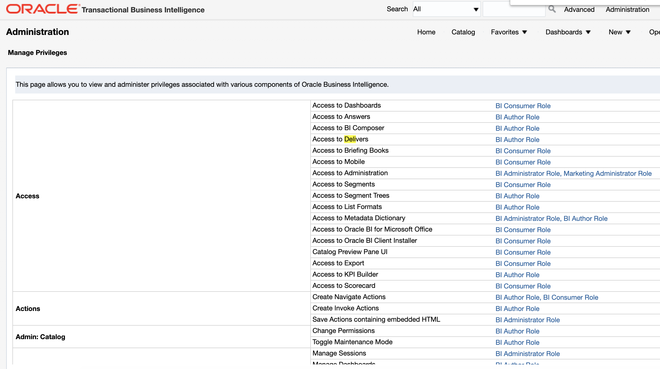The width and height of the screenshot is (660, 369).
Task: Open BI Administrator Role for Manage Sessions
Action: (528, 354)
